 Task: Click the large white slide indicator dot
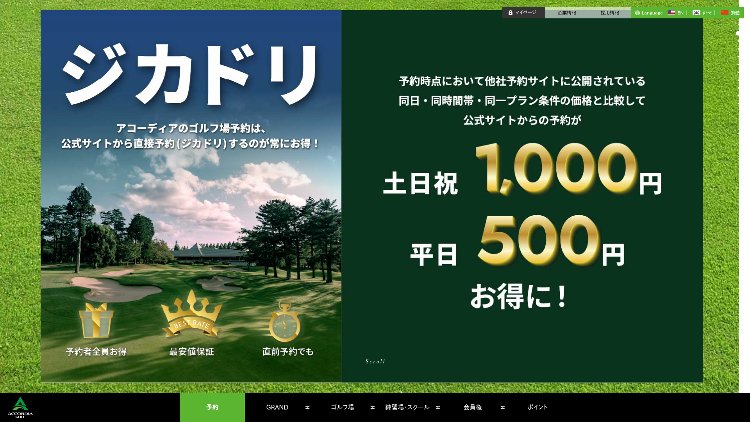pos(738,33)
